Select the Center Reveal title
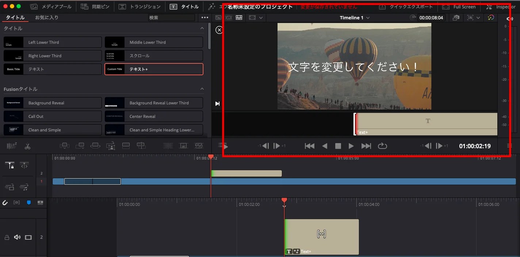 click(154, 116)
